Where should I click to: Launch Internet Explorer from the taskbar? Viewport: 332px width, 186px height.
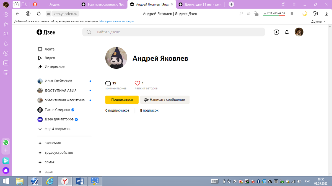click(x=50, y=181)
